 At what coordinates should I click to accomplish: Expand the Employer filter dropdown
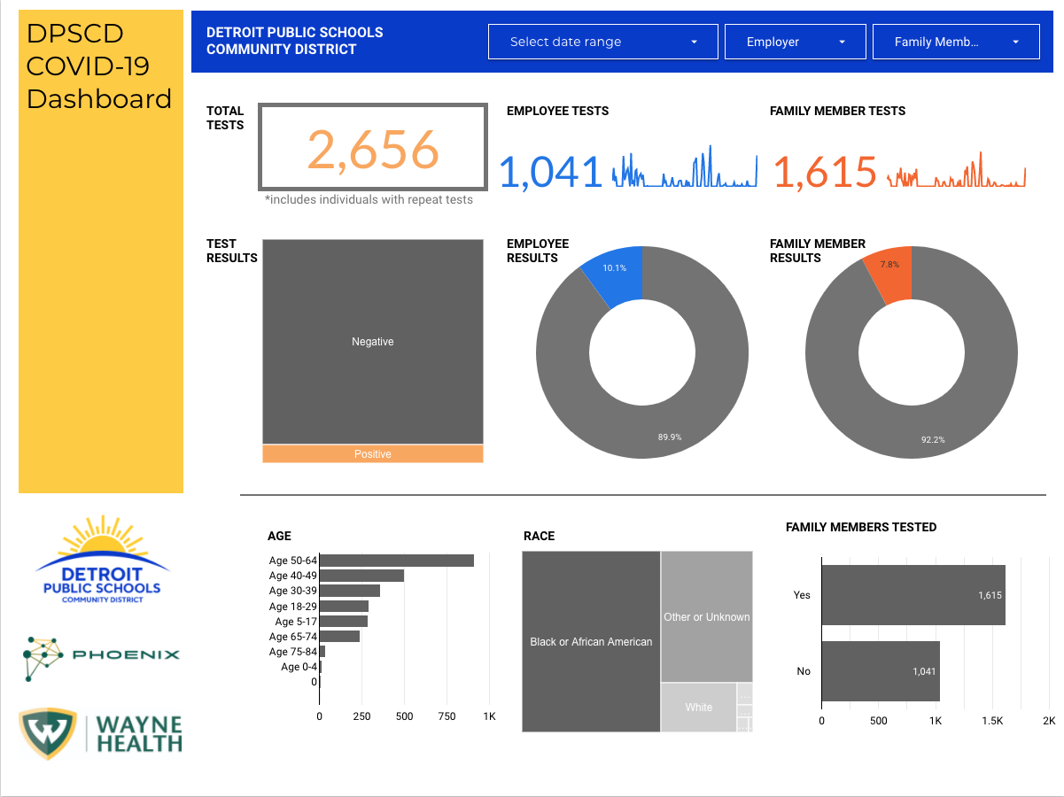[795, 42]
